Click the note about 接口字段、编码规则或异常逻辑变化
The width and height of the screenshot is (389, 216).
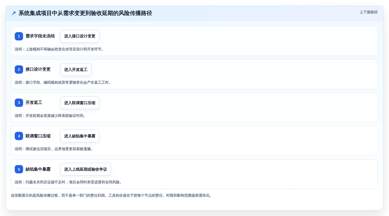63,83
